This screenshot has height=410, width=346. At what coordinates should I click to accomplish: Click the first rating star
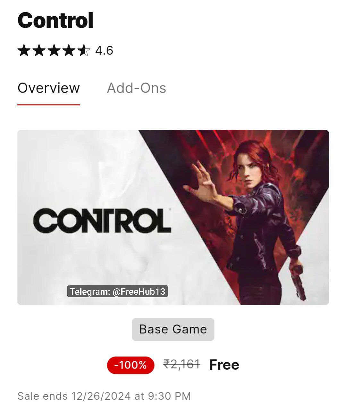(x=24, y=51)
